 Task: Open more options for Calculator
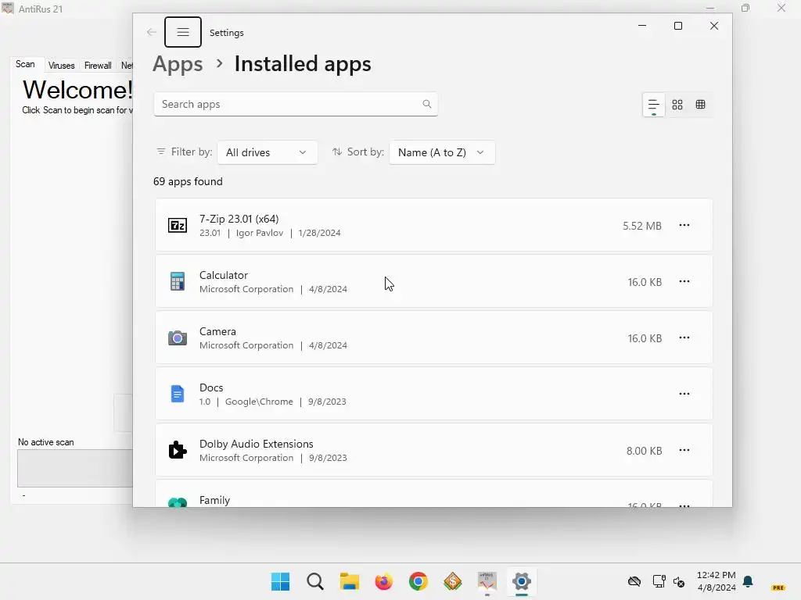pos(684,281)
